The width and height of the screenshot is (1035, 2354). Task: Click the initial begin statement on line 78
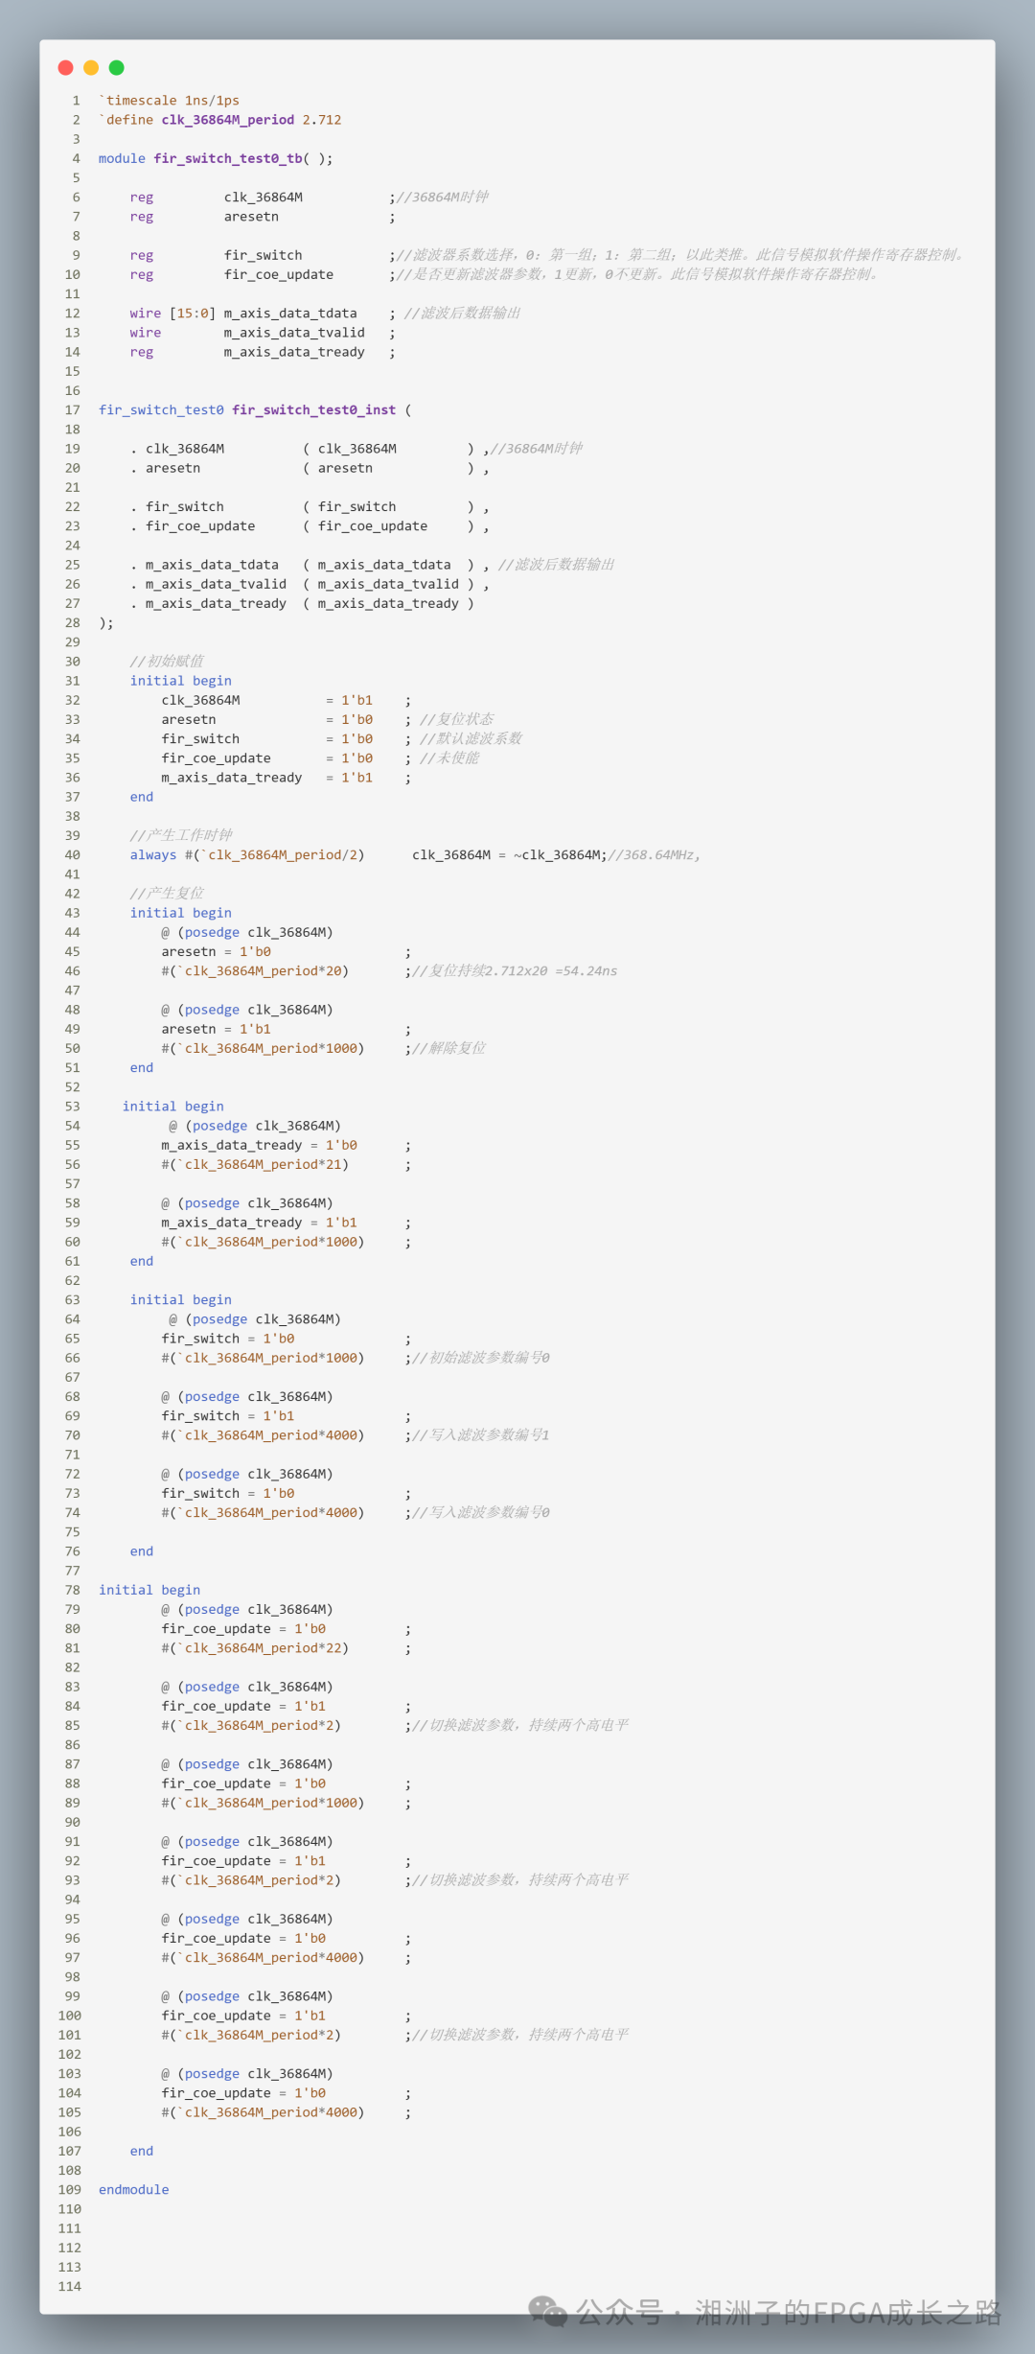coord(149,1590)
